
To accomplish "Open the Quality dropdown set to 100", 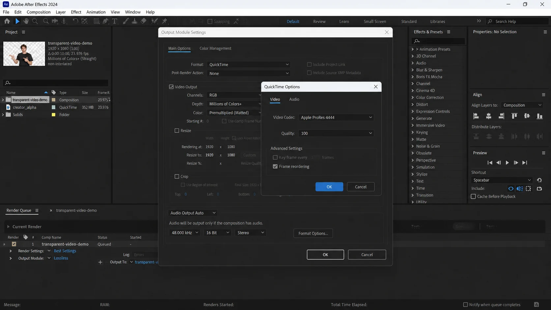I will tap(336, 133).
